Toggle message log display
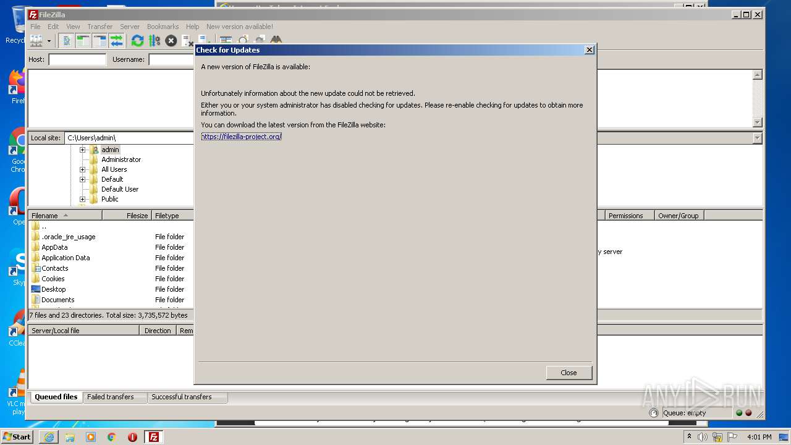Viewport: 791px width, 445px height. pyautogui.click(x=66, y=41)
